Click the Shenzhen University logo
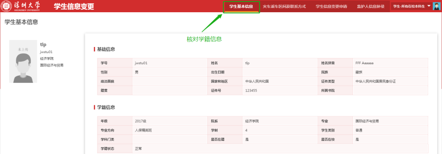442x154 pixels. point(20,6)
